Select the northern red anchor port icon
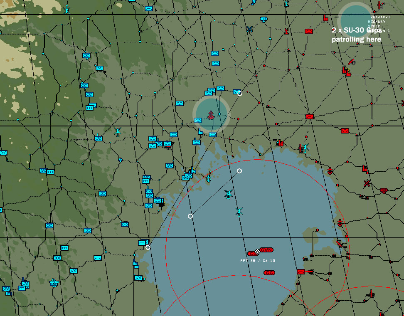Screen dimensions: 404x316 330,170
